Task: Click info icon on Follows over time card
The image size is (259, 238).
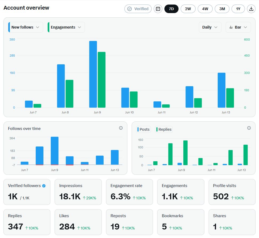Action: pyautogui.click(x=121, y=128)
